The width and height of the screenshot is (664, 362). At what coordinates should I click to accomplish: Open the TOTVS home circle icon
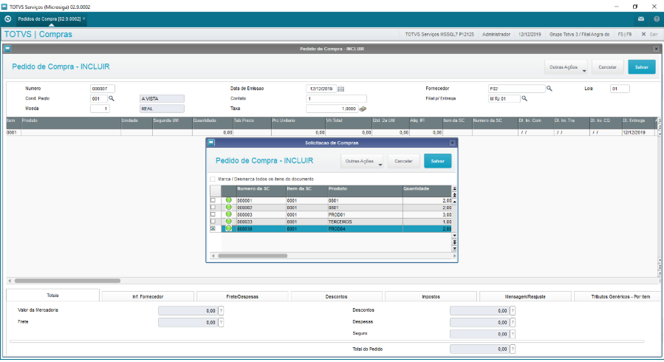[7, 19]
